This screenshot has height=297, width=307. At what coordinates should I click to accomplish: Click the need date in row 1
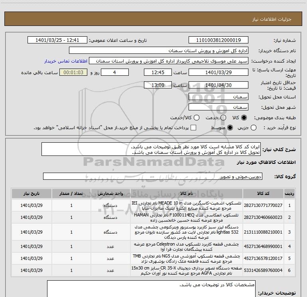pyautogui.click(x=31, y=205)
